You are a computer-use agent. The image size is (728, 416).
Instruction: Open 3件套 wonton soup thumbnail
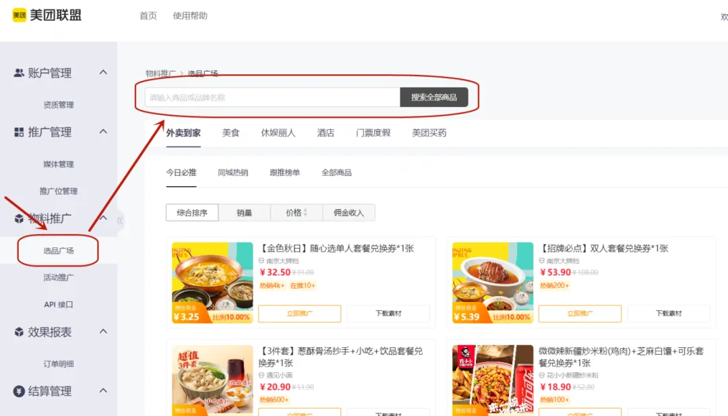pos(212,380)
